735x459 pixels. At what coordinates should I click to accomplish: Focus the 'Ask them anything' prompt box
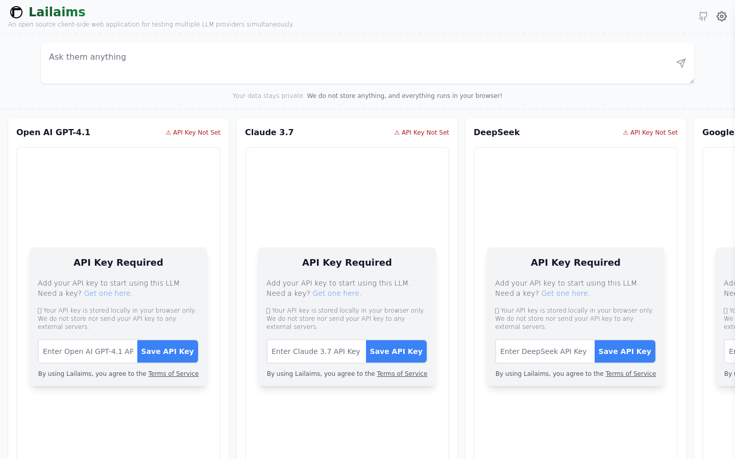367,63
